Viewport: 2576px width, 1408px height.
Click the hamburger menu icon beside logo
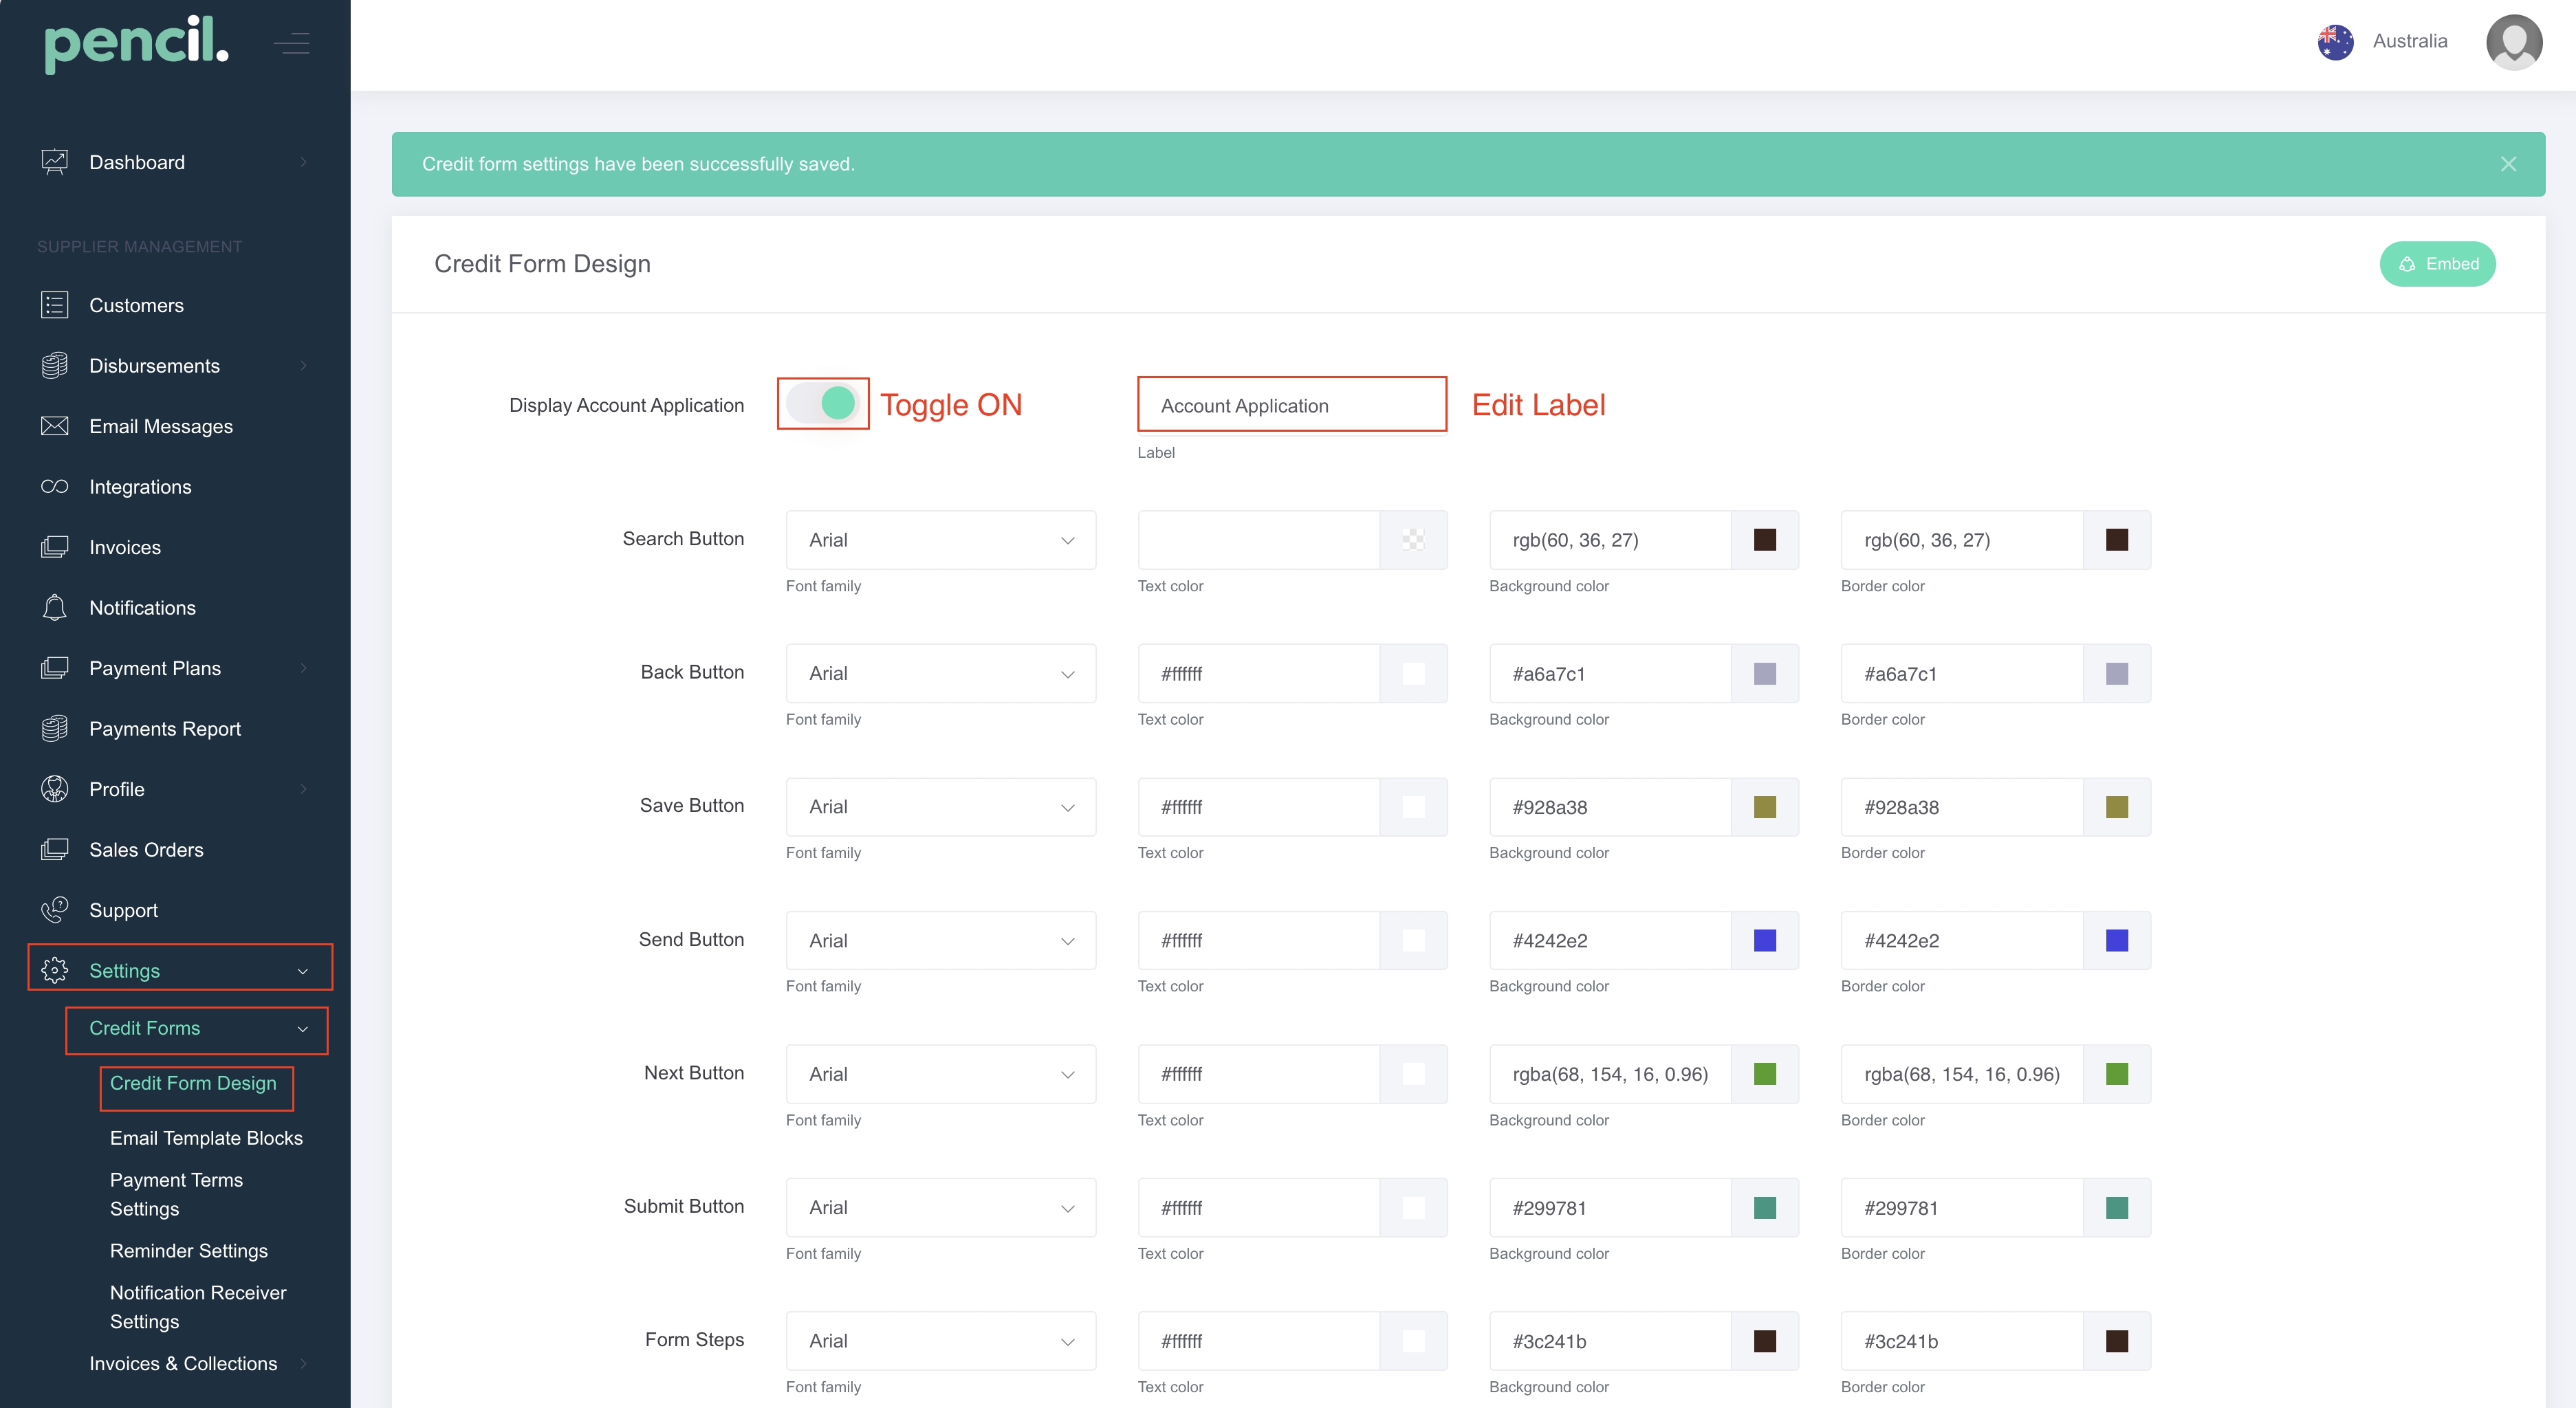292,43
